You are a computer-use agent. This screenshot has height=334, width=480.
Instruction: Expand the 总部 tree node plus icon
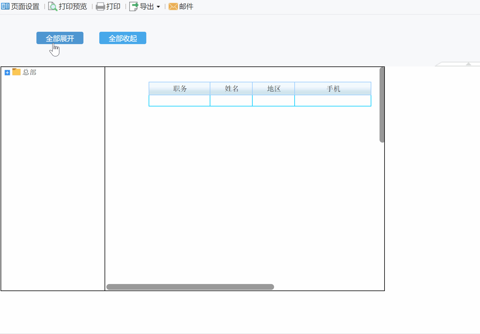7,73
